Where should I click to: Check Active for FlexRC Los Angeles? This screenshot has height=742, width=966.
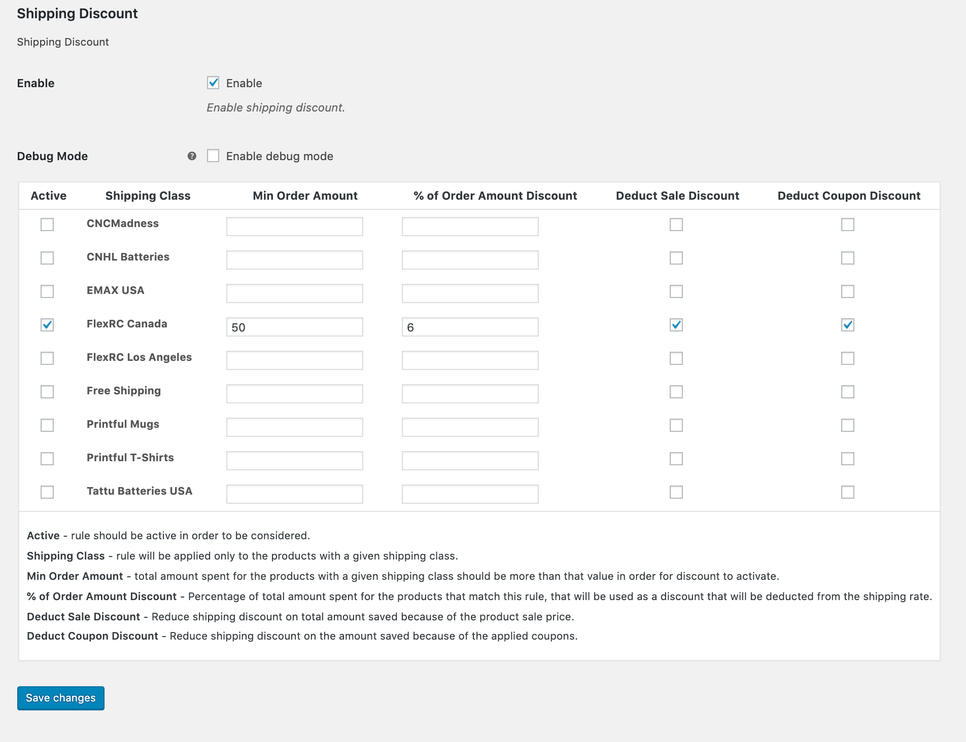click(47, 358)
